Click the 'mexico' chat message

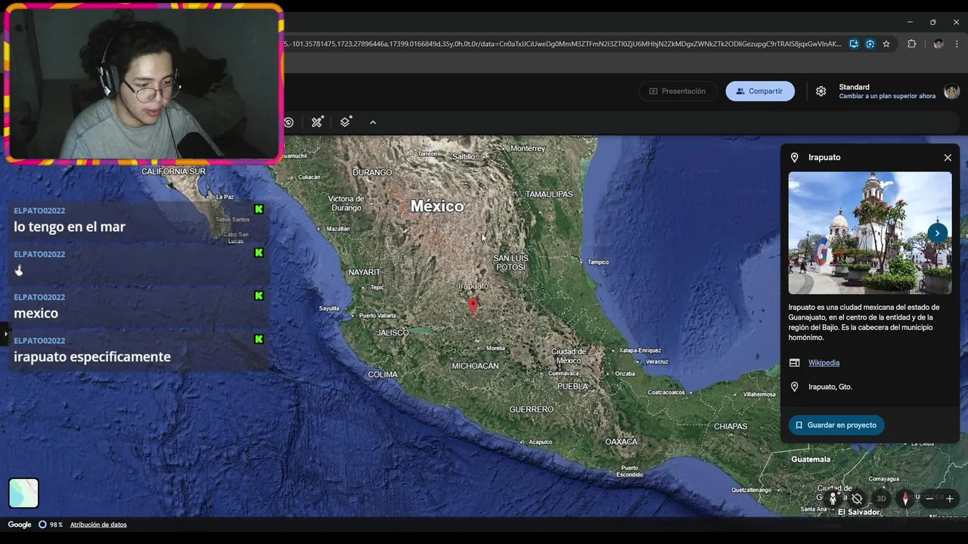(36, 313)
